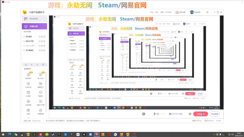Delete the 游戏捕获 source
The height and width of the screenshot is (137, 244).
44,37
